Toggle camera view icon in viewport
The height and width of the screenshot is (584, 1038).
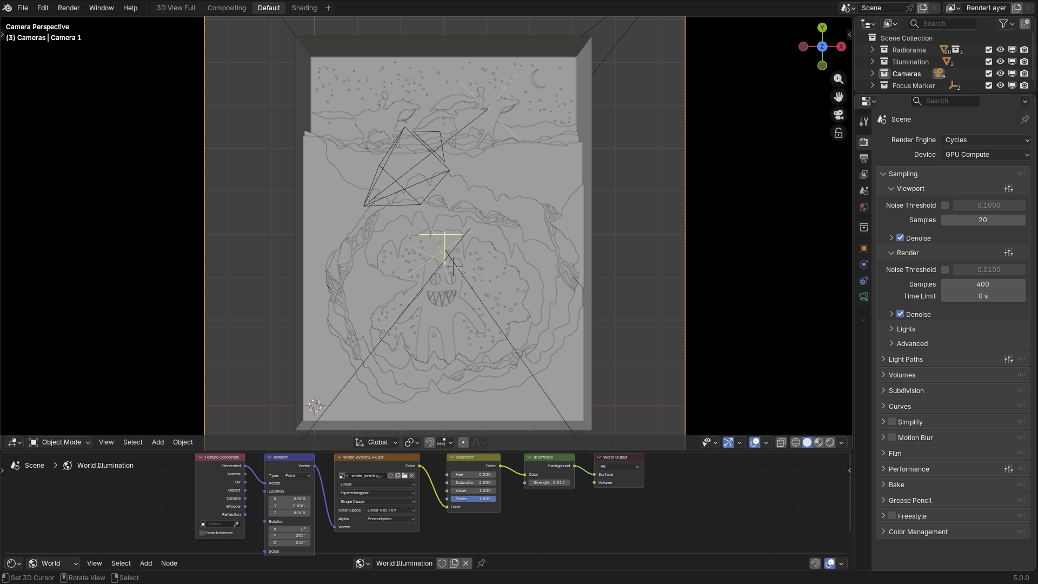point(838,115)
